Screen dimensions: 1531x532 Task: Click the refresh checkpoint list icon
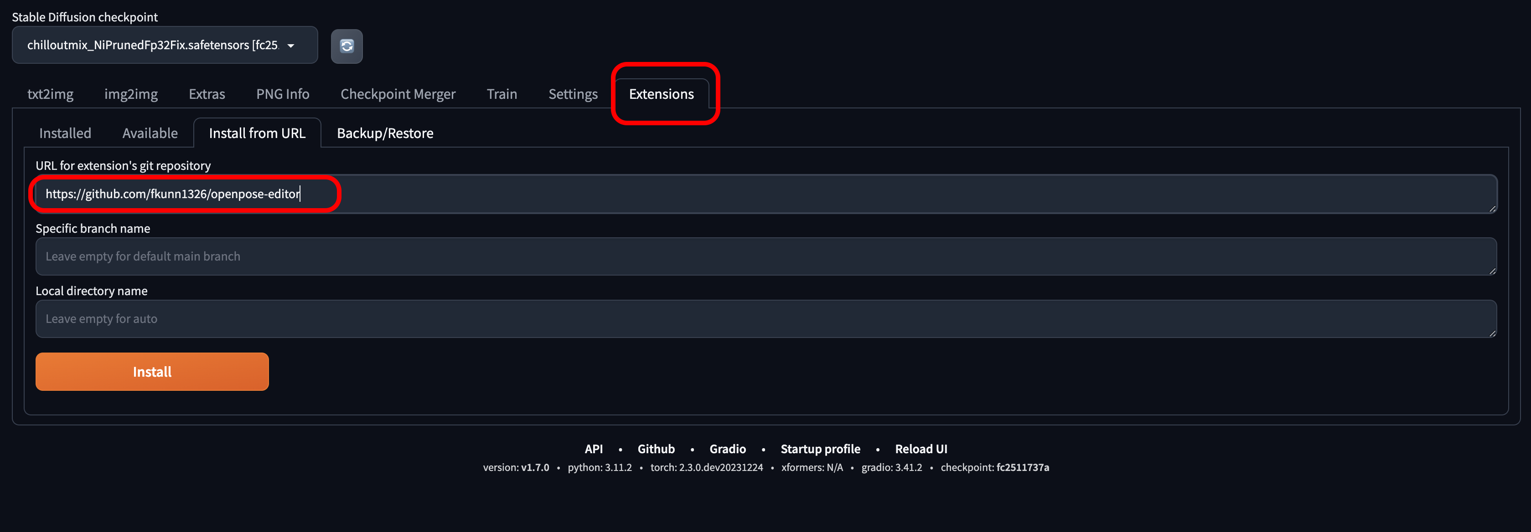pos(347,46)
